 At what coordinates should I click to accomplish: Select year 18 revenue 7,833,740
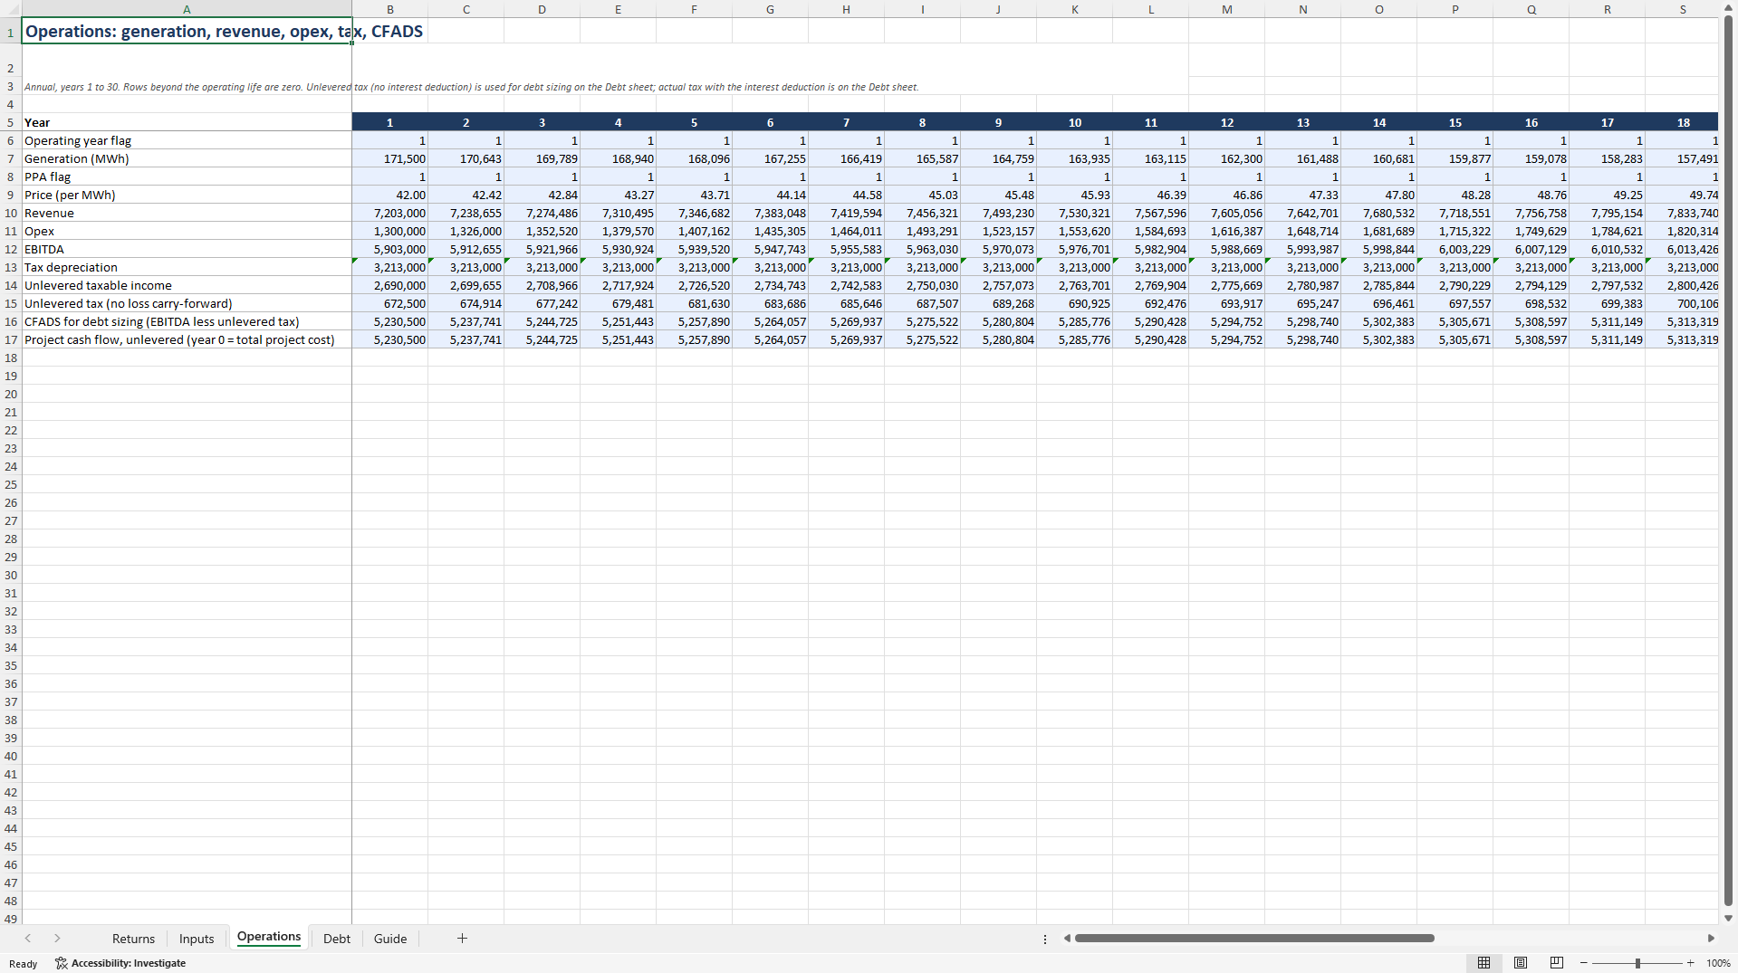1683,213
